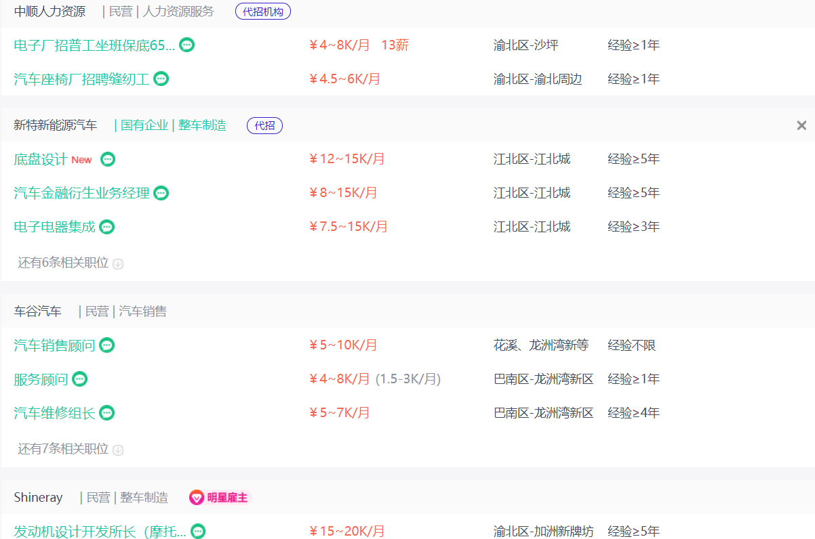Screen dimensions: 815x539
Task: Click chat icon next to 发动机设计开发所长
Action: (198, 531)
